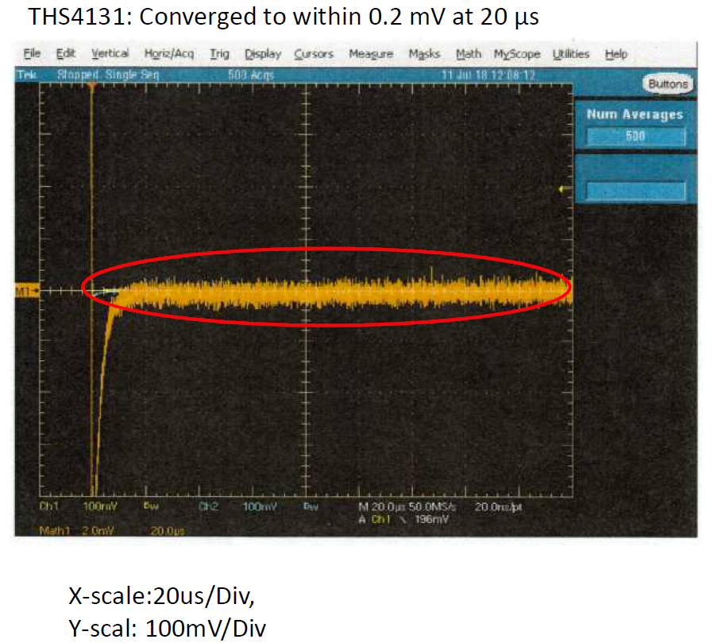Click the A Ch1 196mV trigger readout
This screenshot has height=643, width=714.
coord(403,519)
